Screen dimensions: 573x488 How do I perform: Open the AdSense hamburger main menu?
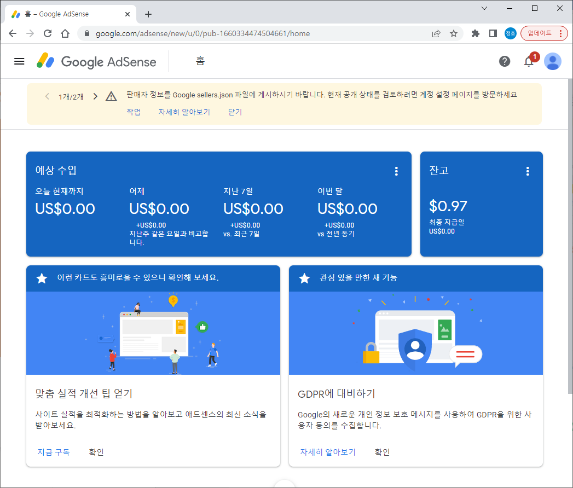click(x=19, y=61)
